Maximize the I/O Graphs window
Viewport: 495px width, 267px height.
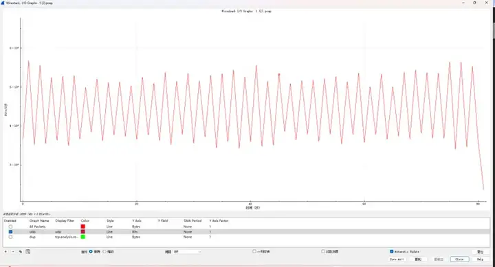[474, 3]
